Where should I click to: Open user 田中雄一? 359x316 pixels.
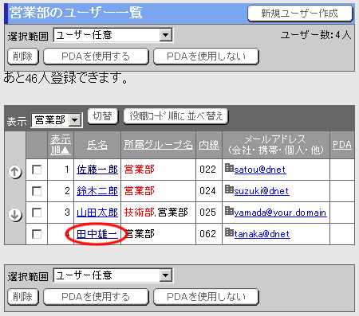[x=97, y=234]
